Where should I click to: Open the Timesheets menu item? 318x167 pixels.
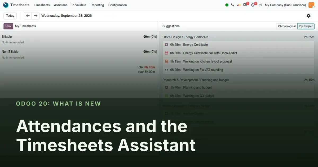click(x=42, y=5)
